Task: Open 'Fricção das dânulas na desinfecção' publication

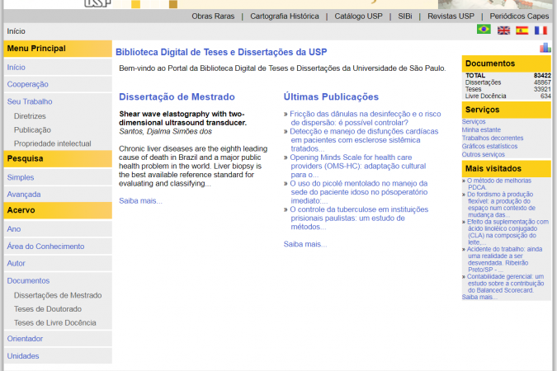Action: click(366, 118)
